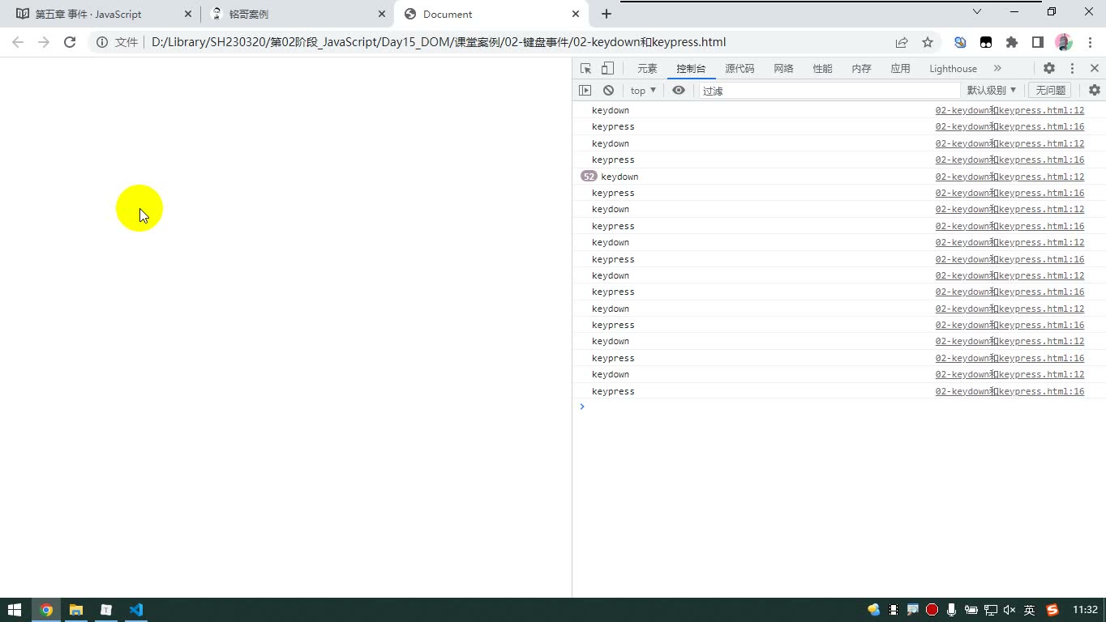Open DevTools settings gear next to tabs
This screenshot has height=622, width=1106.
(1049, 69)
